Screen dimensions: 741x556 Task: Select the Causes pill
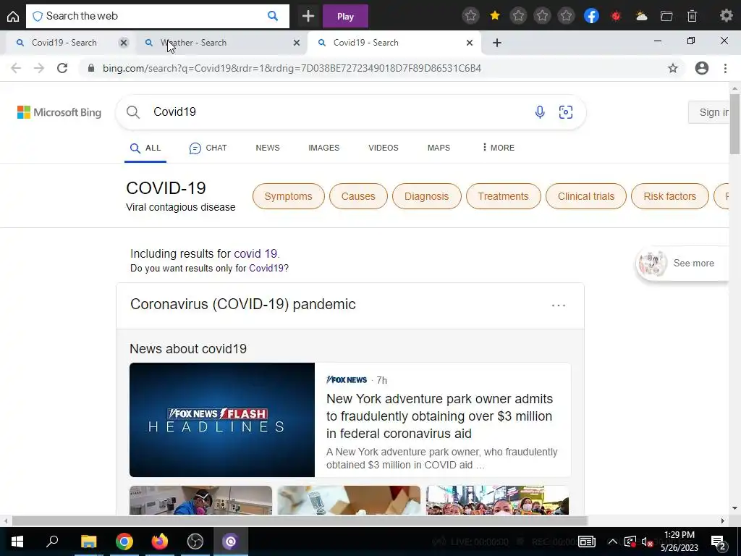[358, 196]
